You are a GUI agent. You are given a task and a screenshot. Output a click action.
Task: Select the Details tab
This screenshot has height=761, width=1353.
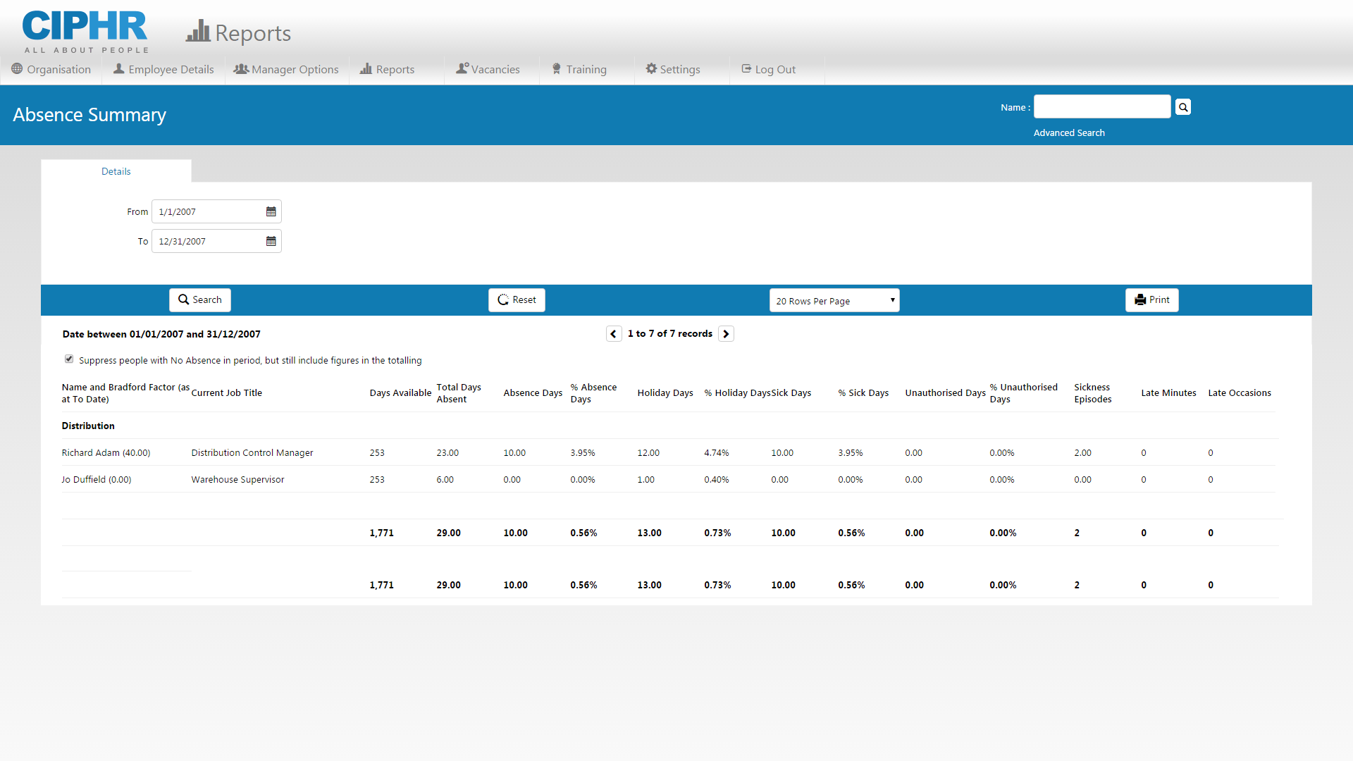point(116,171)
